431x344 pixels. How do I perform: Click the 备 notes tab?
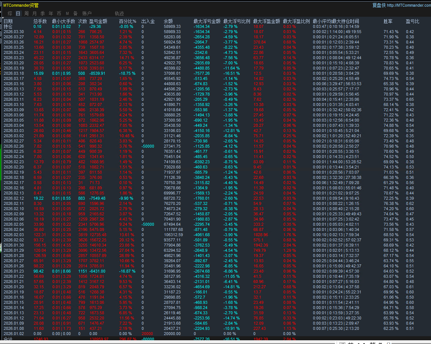pyautogui.click(x=75, y=13)
